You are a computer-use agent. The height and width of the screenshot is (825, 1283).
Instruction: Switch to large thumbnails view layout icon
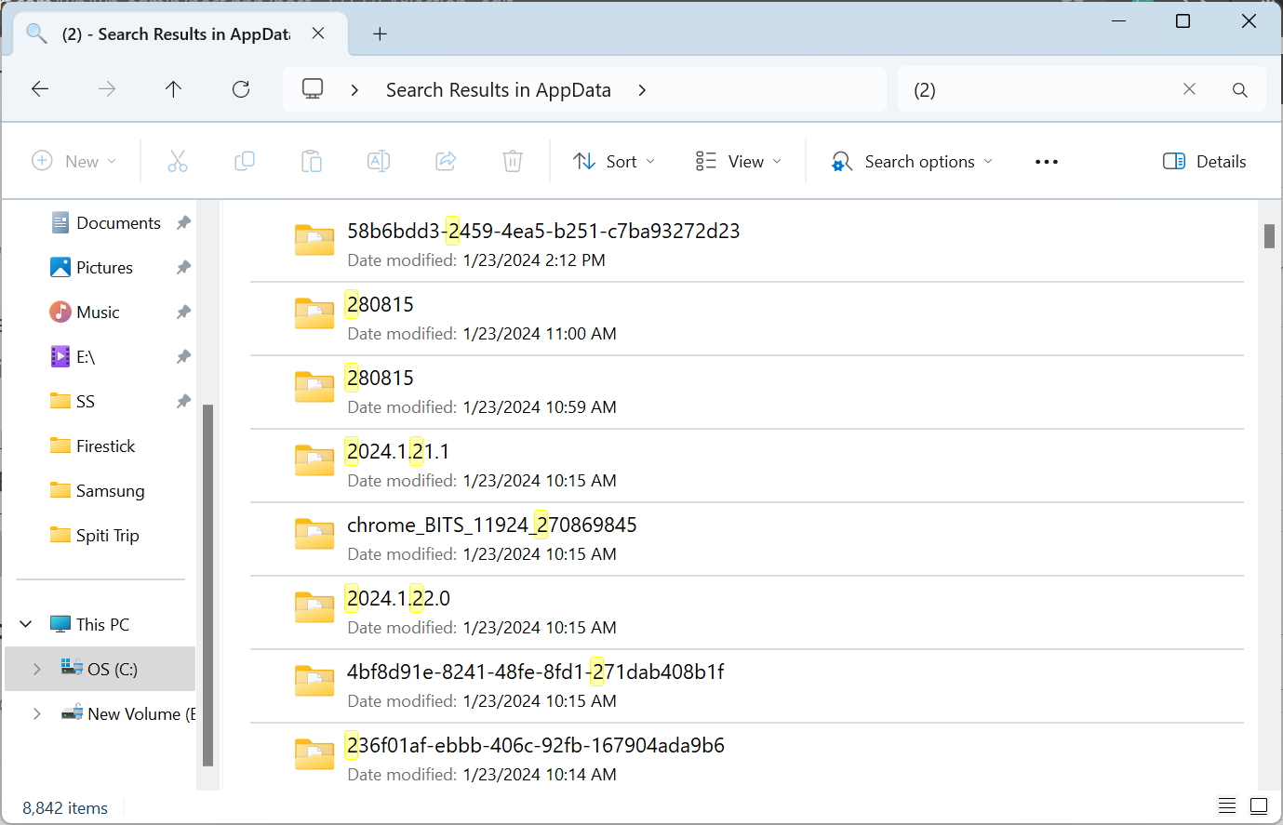[x=1259, y=805]
